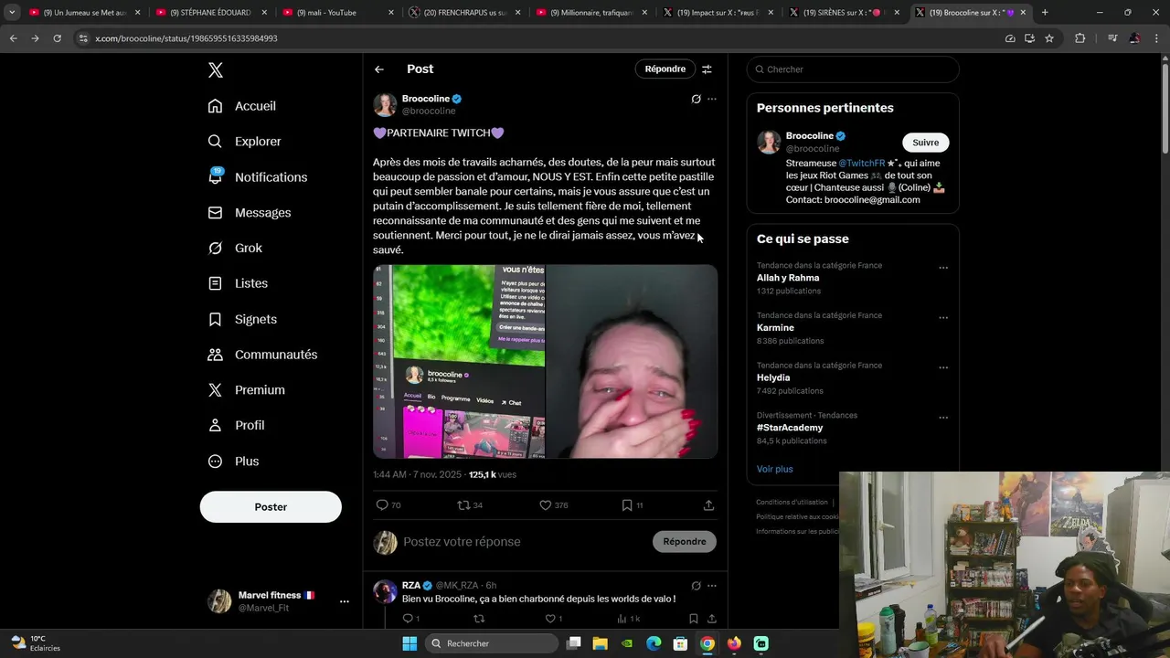The image size is (1170, 658).
Task: Open Conditions d'utilisation footer link
Action: click(792, 503)
